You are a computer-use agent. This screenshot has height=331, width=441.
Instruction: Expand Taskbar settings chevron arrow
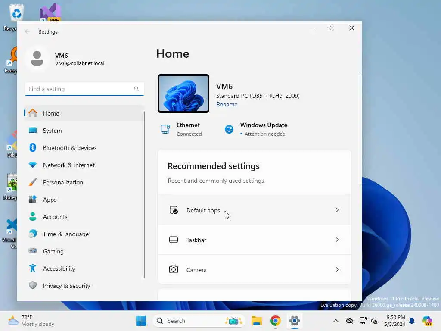point(337,240)
